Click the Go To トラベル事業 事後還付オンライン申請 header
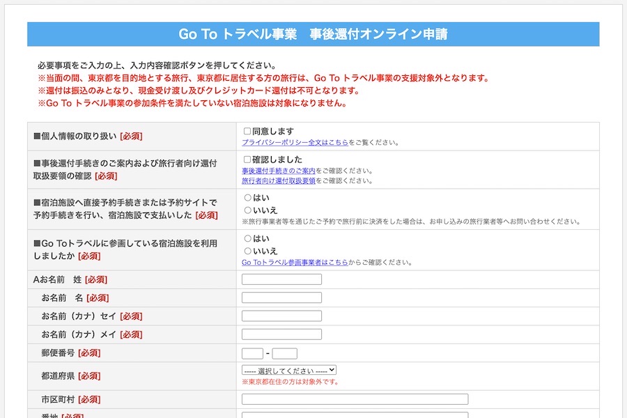 point(313,34)
